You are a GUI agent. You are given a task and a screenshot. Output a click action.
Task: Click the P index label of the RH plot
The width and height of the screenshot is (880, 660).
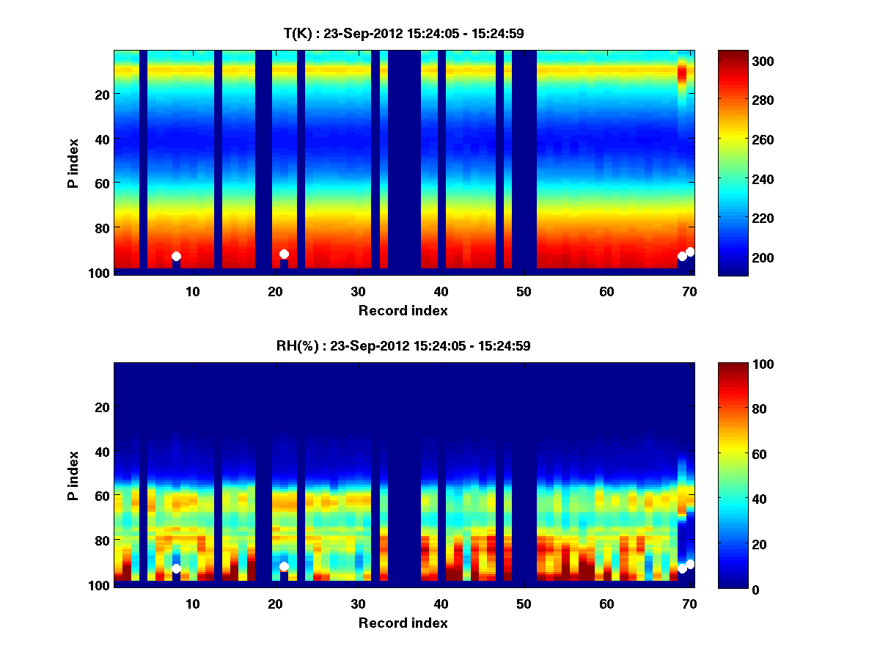73,475
